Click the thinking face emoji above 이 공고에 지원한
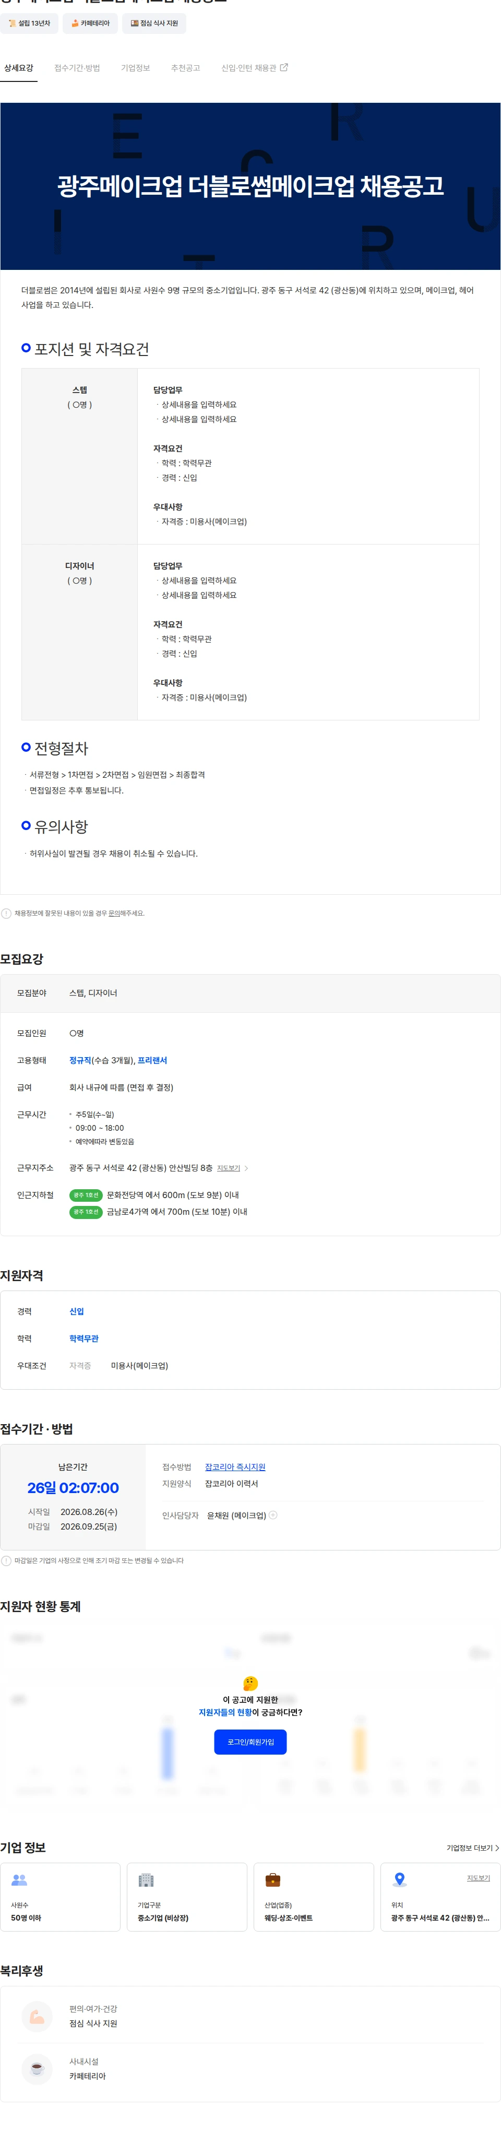 (x=250, y=1684)
